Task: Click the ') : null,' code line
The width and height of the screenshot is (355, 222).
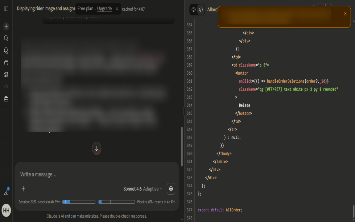Action: pos(232,137)
